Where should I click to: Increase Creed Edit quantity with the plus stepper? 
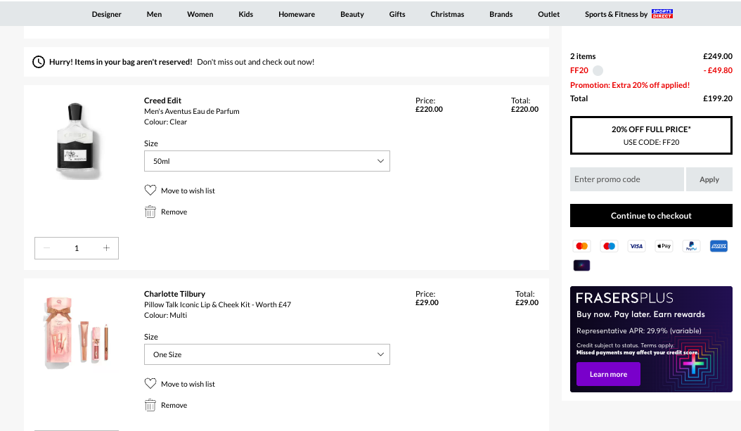tap(106, 247)
